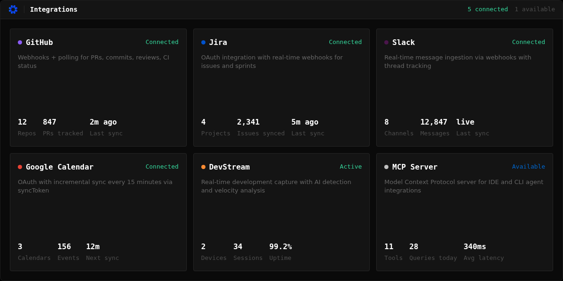Screen dimensions: 563x281
Task: Filter by 1 available in header
Action: 535,9
